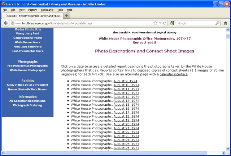Viewport: 231px width, 156px height.
Task: Open the August 12, 1974 report
Action: point(126,93)
